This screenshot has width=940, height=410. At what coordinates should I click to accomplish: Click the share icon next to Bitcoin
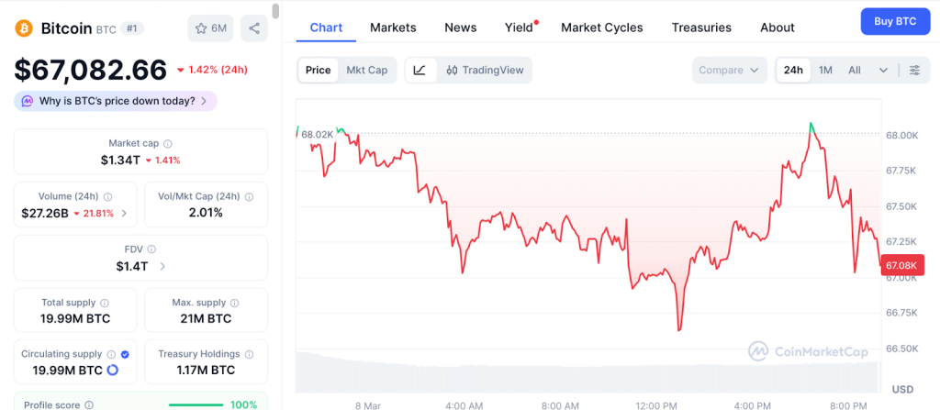tap(254, 28)
